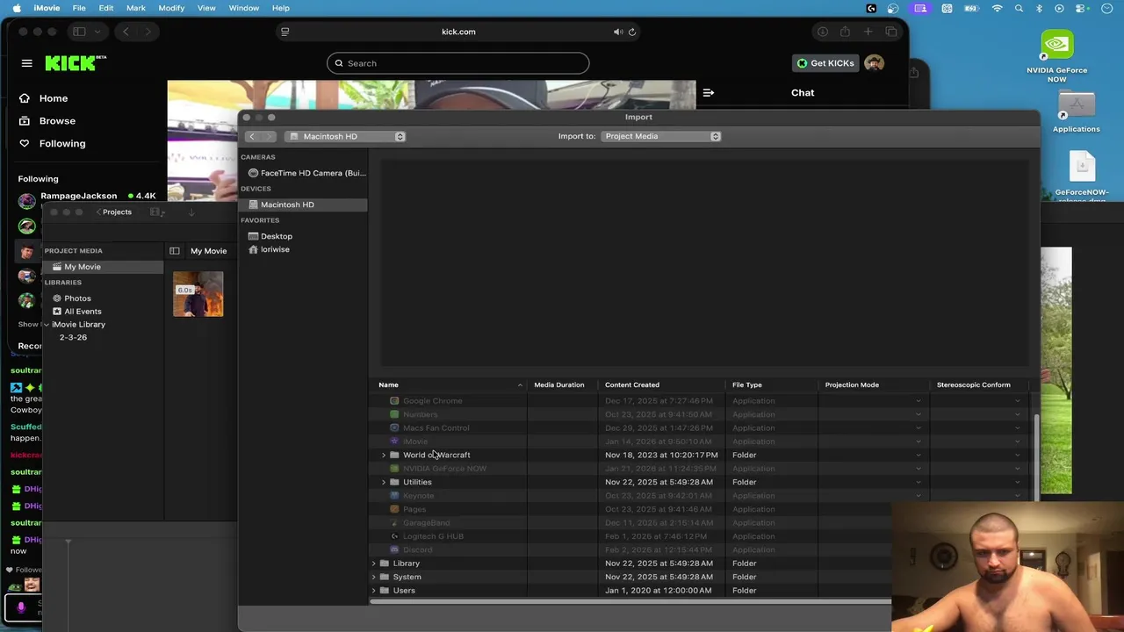
Task: Open the Import to Project Media dropdown
Action: (x=661, y=136)
